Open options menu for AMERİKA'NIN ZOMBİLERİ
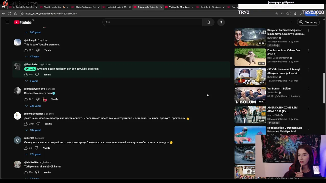The width and height of the screenshot is (326, 183). point(308,108)
